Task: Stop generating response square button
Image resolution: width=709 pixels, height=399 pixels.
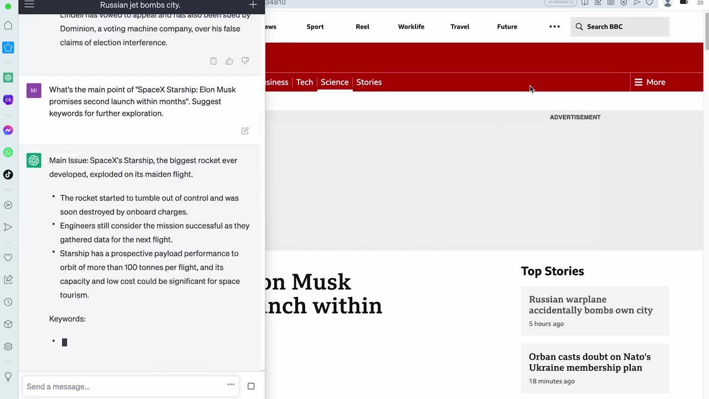Action: coord(251,386)
